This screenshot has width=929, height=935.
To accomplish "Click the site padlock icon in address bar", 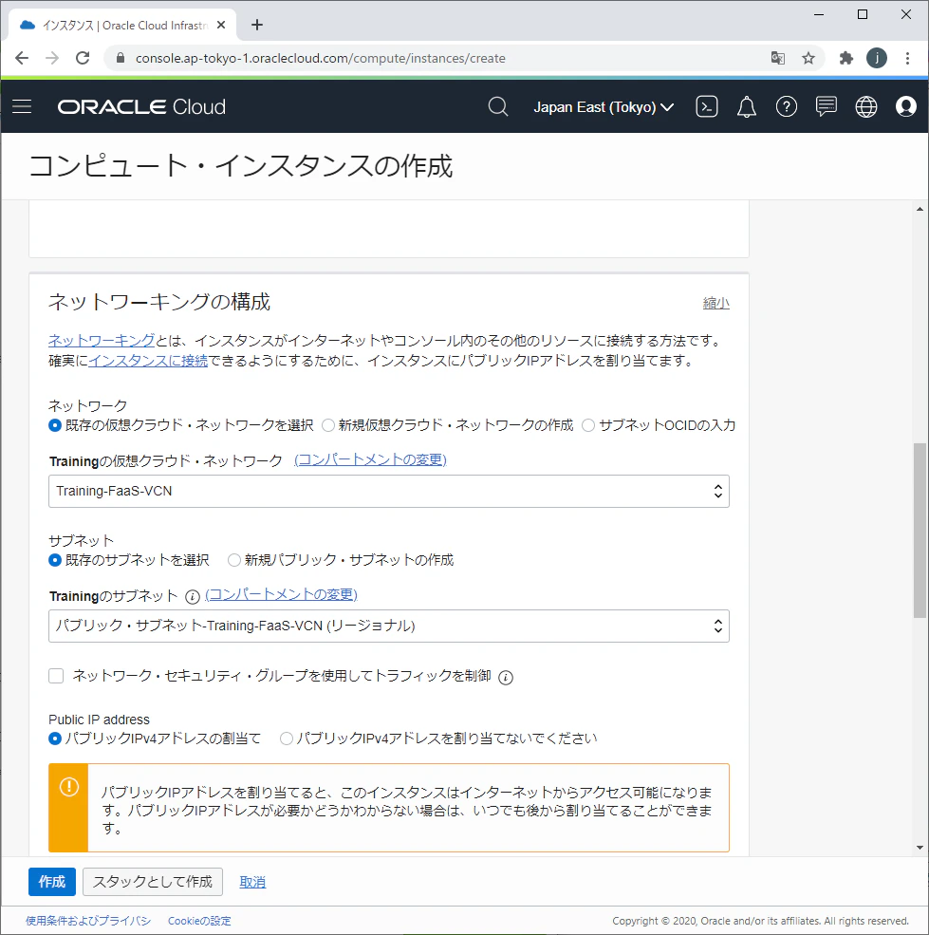I will pyautogui.click(x=121, y=58).
